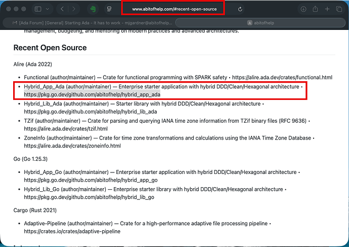Open the sidebar options dropdown chevron
349x247 pixels.
(47, 9)
